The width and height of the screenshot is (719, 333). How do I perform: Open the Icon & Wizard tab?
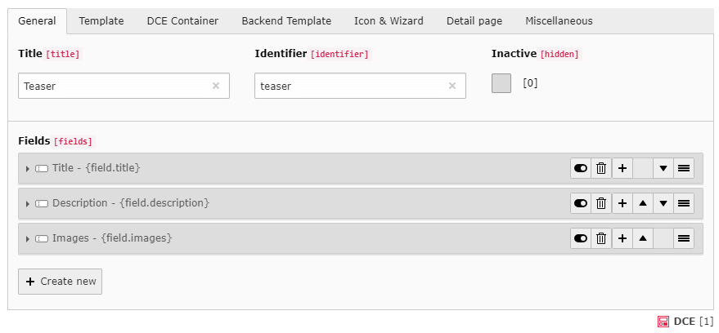[x=389, y=21]
